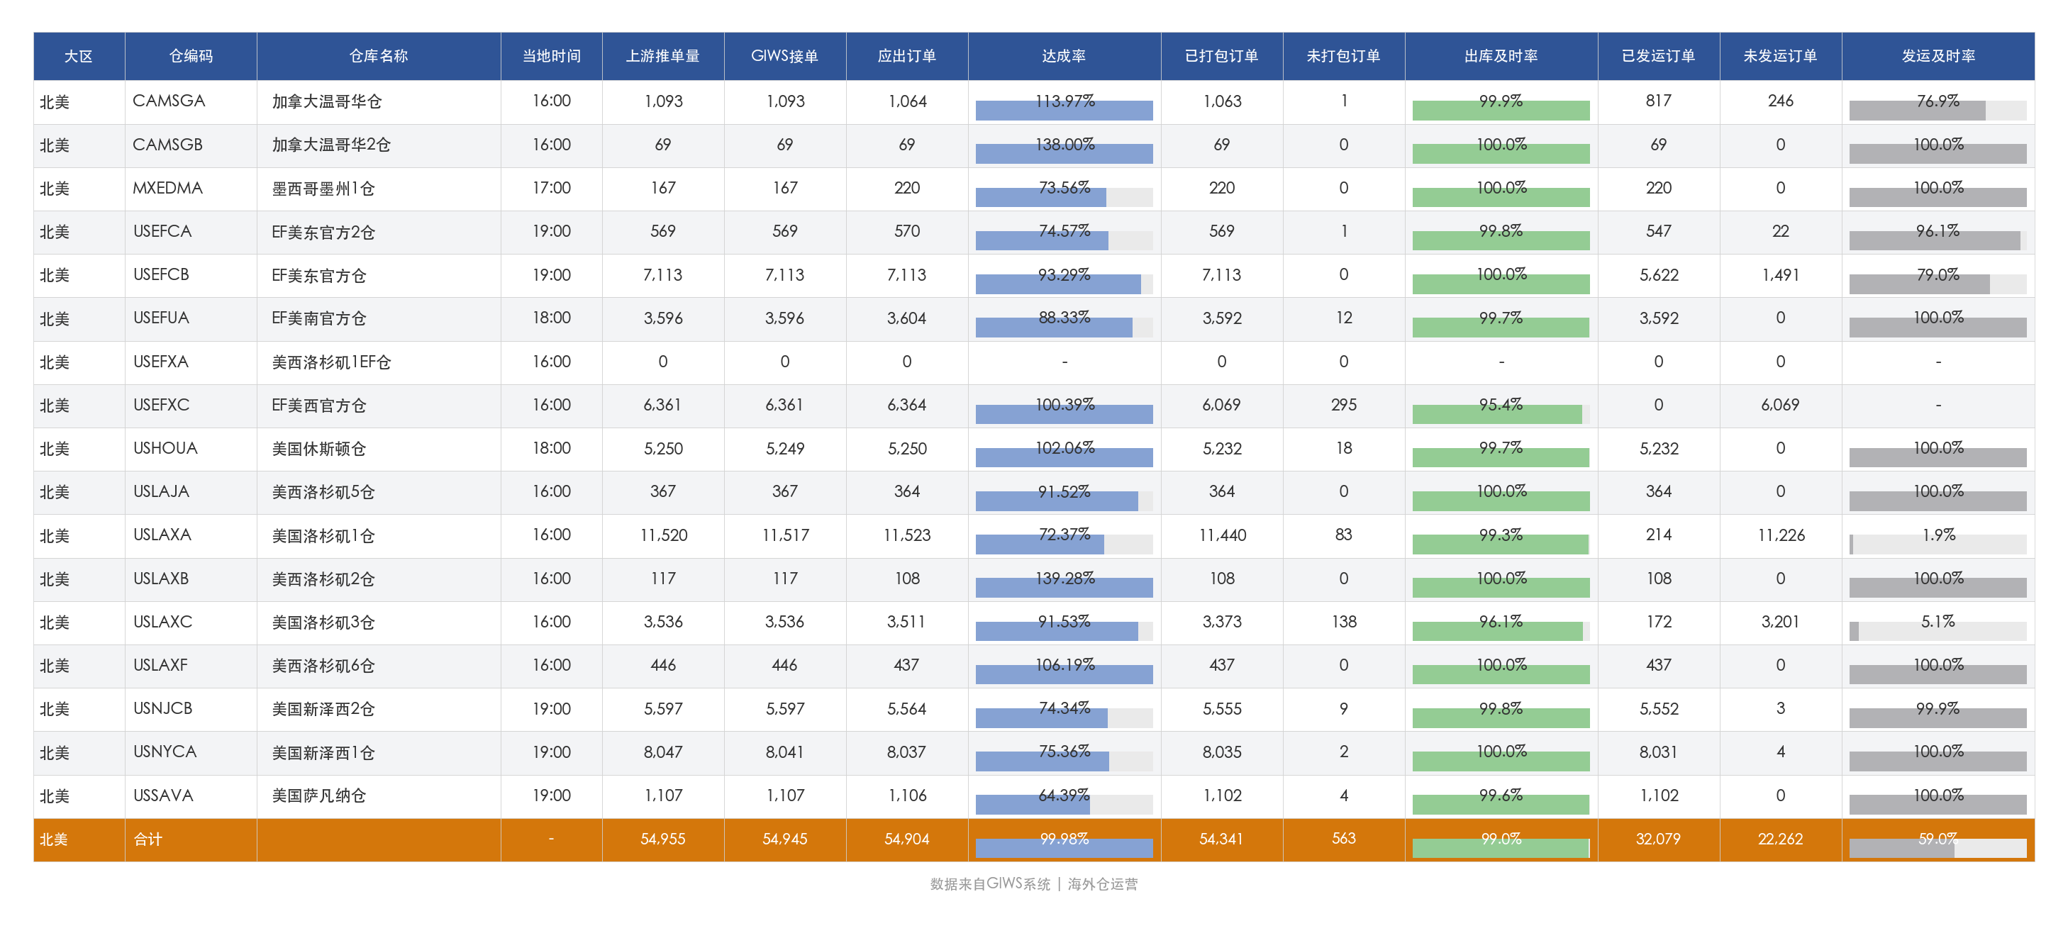2068x938 pixels.
Task: Click the 1.9% shipping rate bar
Action: tap(1937, 544)
